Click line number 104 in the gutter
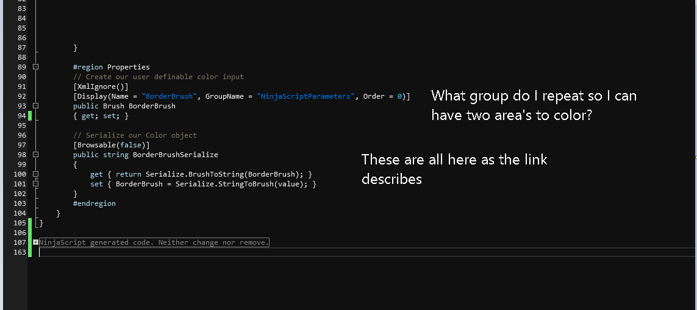Screen dimensions: 697x310 tap(20, 213)
